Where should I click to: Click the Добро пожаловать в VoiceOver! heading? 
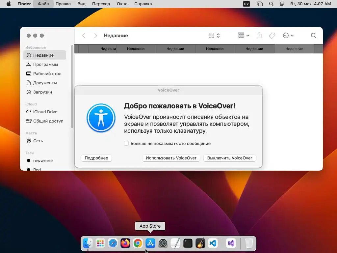coord(179,106)
